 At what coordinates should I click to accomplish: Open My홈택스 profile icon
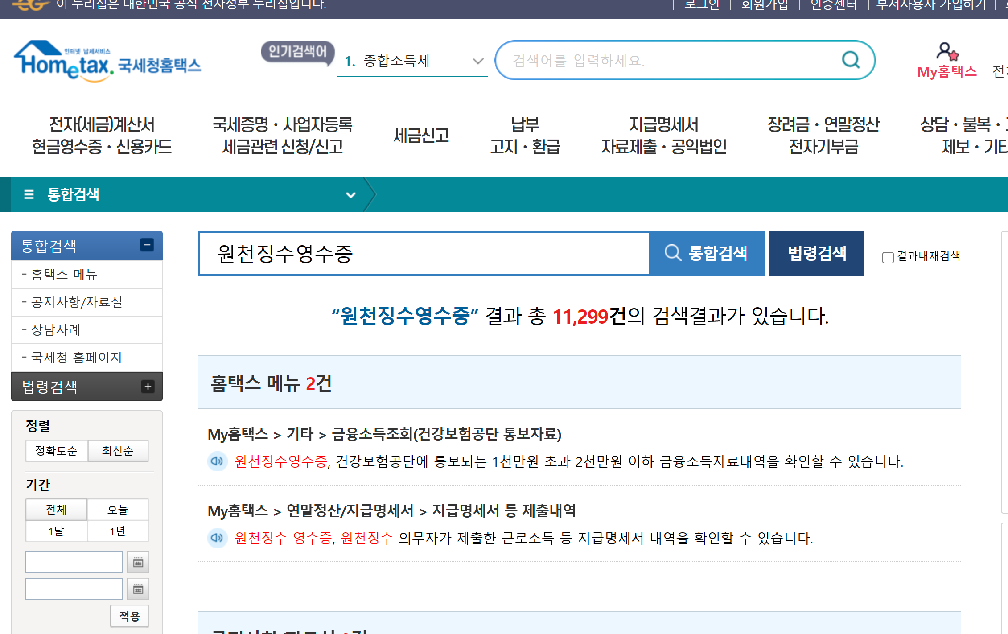point(946,52)
